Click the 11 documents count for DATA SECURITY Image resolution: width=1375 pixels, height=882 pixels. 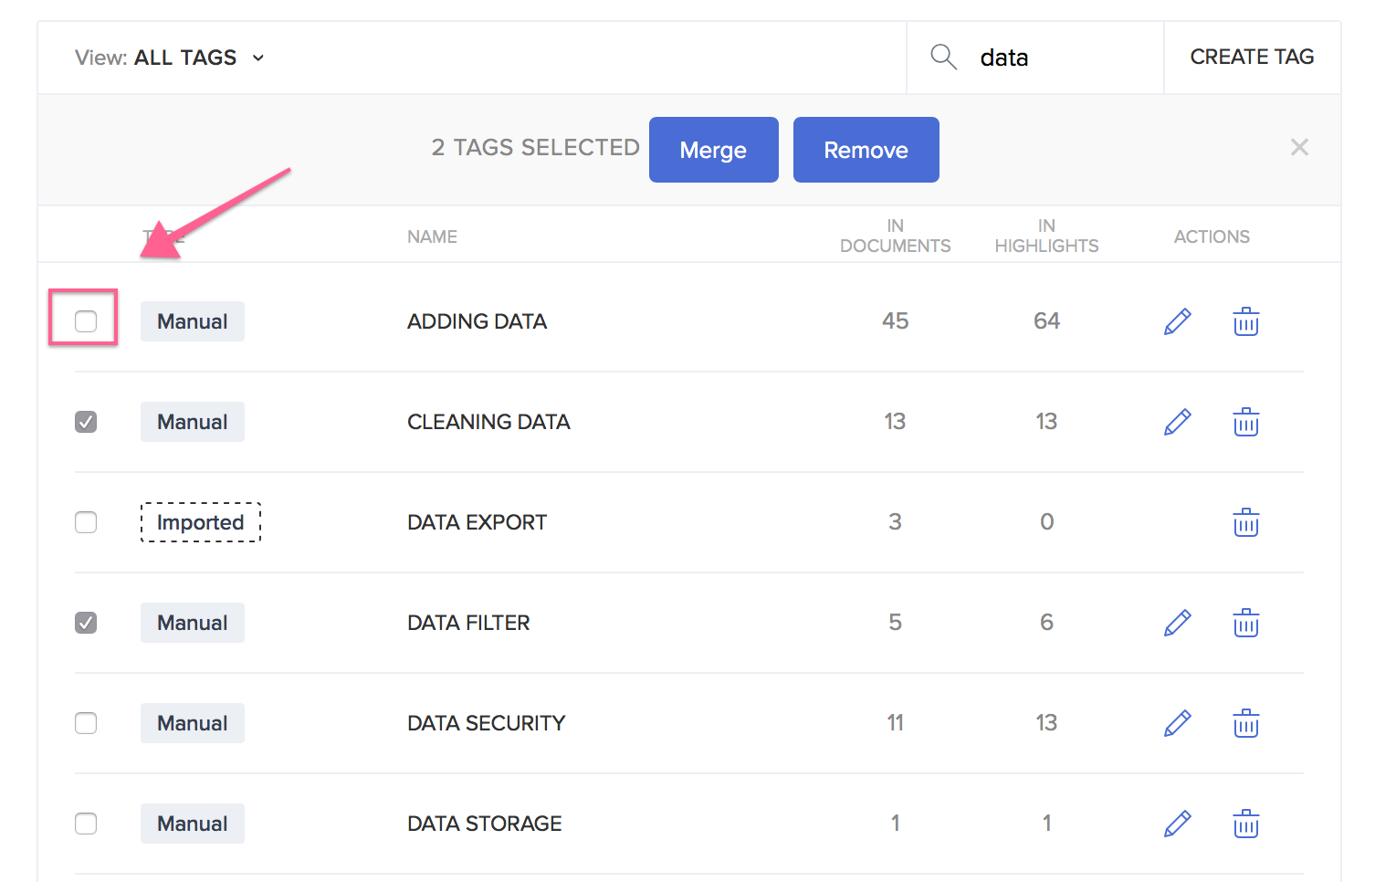click(895, 722)
